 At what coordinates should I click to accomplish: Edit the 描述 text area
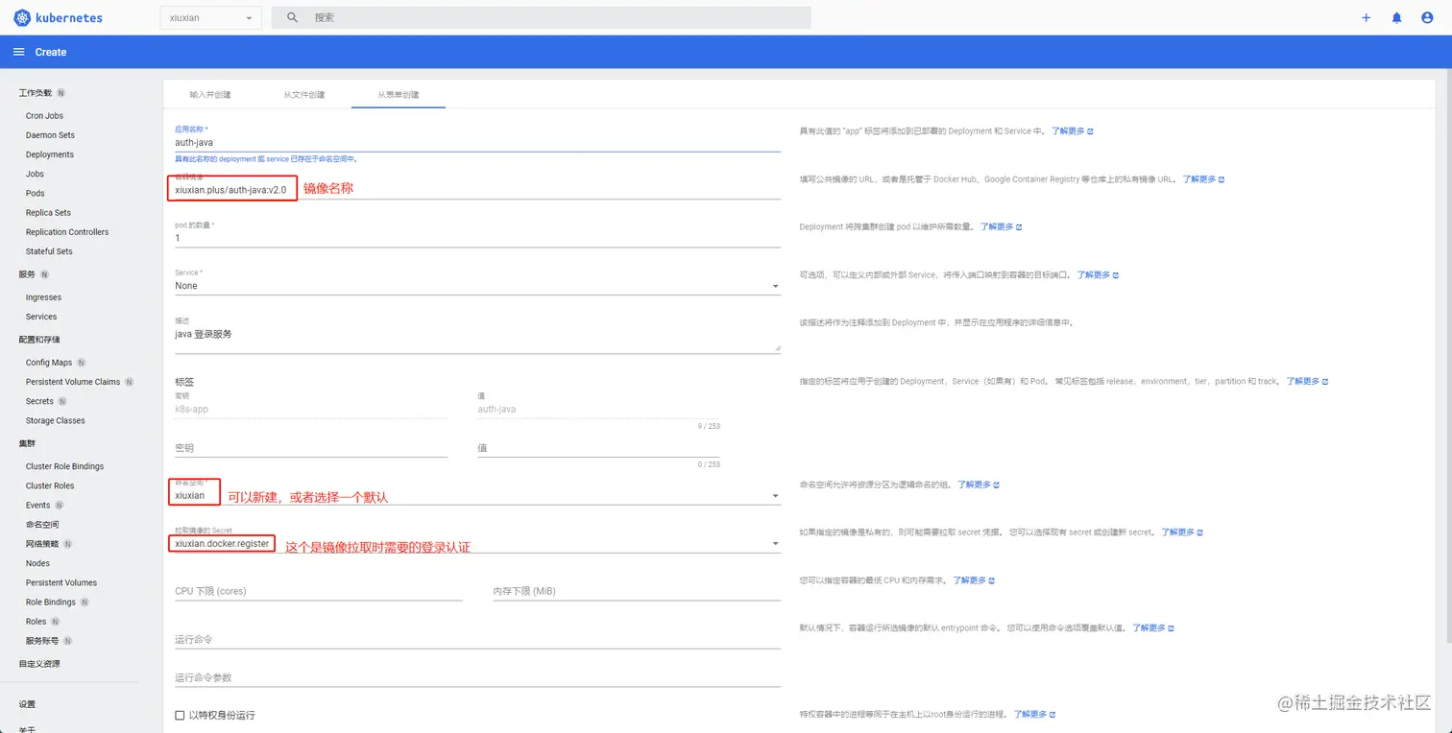pyautogui.click(x=477, y=338)
